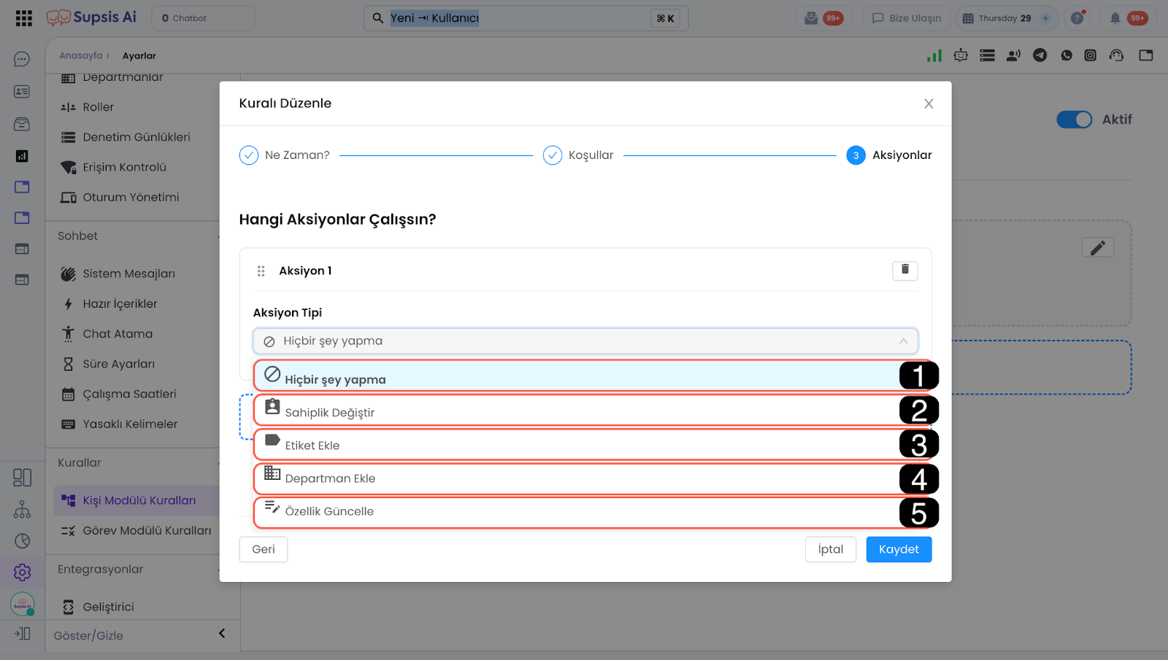
Task: Click the WhatsApp icon in top toolbar
Action: pos(1066,55)
